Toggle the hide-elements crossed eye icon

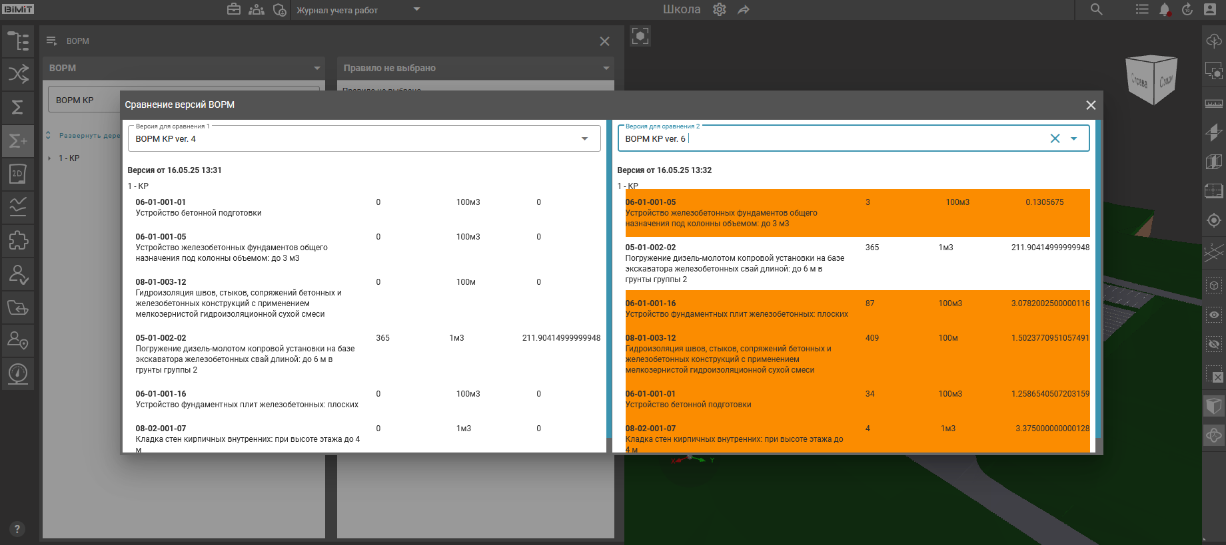point(1213,344)
